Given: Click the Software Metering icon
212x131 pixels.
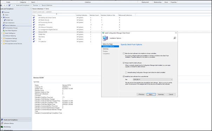Looking at the screenshot, I should point(4,36).
